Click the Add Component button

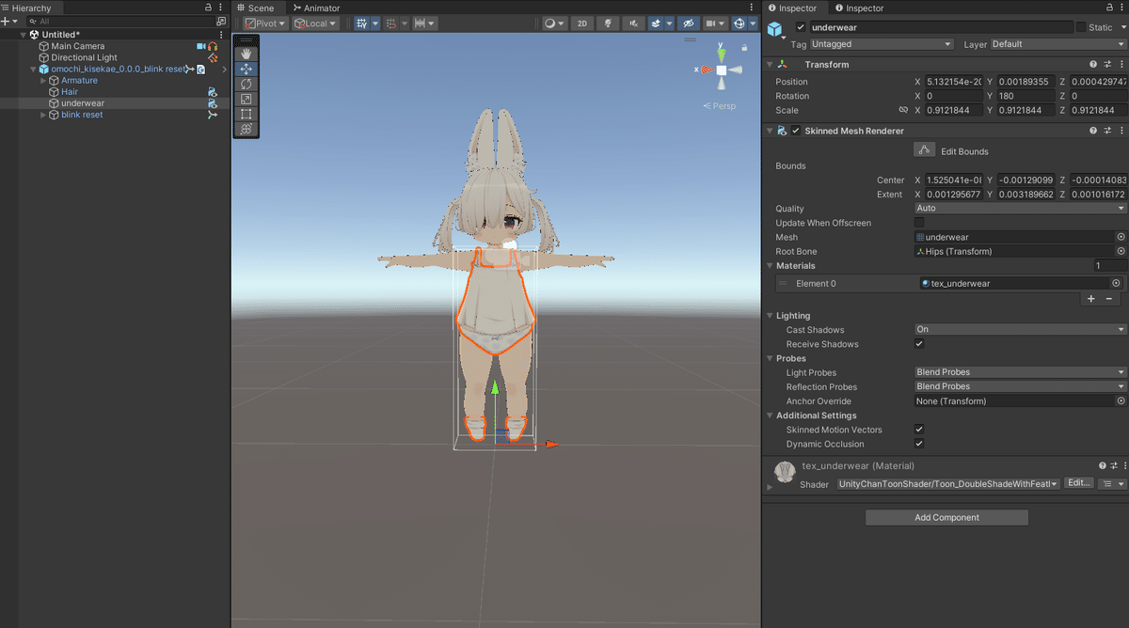946,517
